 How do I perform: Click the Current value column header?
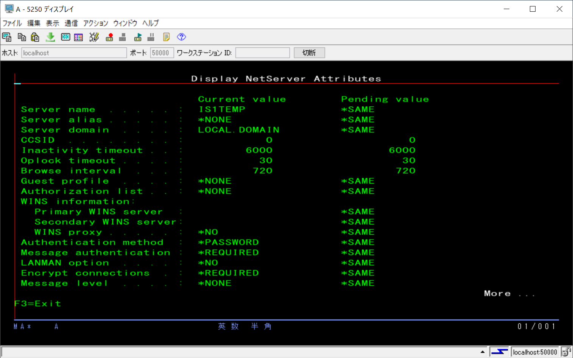pyautogui.click(x=242, y=99)
